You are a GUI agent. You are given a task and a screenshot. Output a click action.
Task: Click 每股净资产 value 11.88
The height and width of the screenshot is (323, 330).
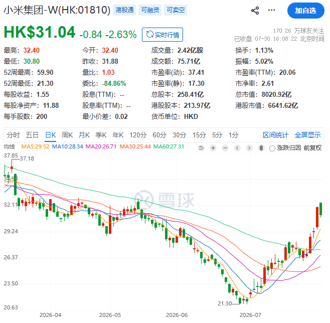tap(51, 105)
